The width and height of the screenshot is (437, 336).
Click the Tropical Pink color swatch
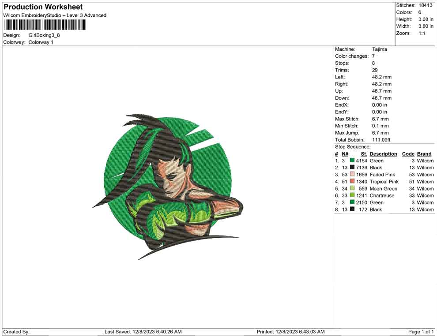[x=352, y=181]
